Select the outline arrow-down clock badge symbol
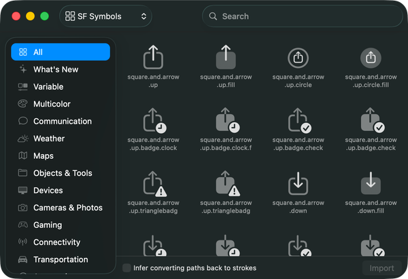Image resolution: width=408 pixels, height=279 pixels. [x=154, y=246]
